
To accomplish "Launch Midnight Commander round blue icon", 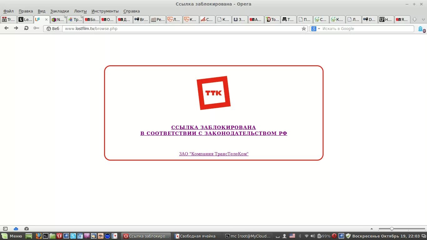I will pyautogui.click(x=108, y=236).
